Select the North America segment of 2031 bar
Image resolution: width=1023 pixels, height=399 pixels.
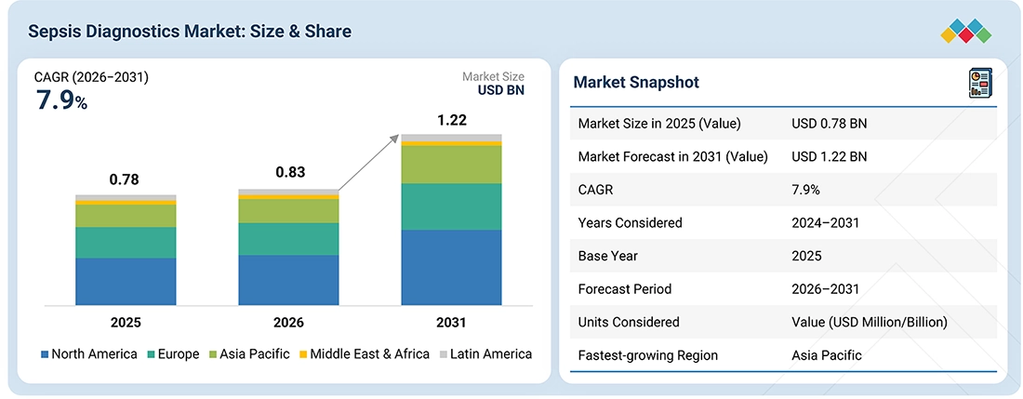pyautogui.click(x=451, y=267)
